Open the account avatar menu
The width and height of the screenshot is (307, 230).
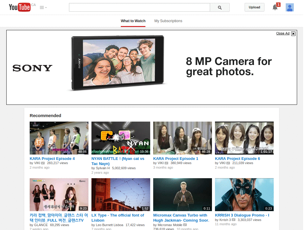click(290, 7)
